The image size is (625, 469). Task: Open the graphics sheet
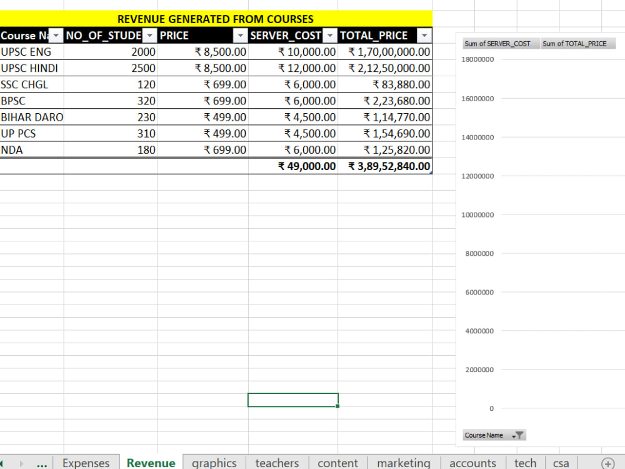[214, 463]
